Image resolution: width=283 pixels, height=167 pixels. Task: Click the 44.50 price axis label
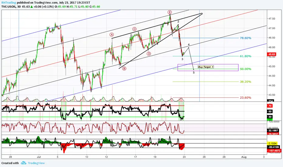point(272,76)
